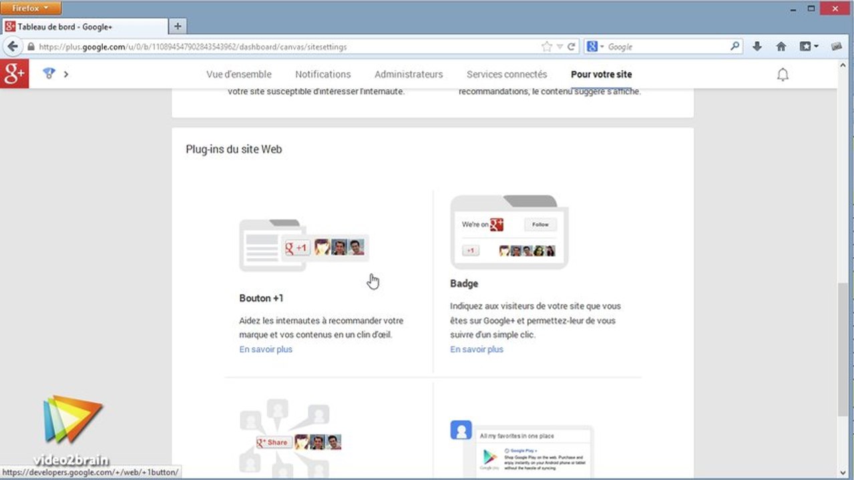Open the orange Firefox menu button
854x480 pixels.
click(x=31, y=8)
